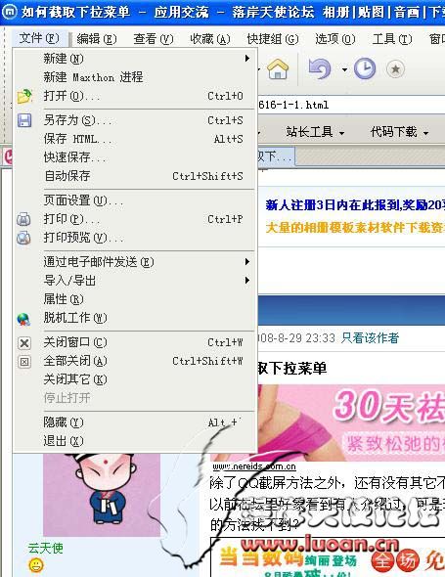
Task: Select 退出(X) from the file menu
Action: click(x=134, y=440)
